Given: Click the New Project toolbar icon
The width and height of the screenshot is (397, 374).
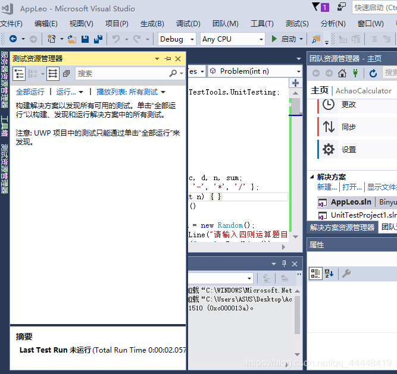Looking at the screenshot, I should 51,39.
